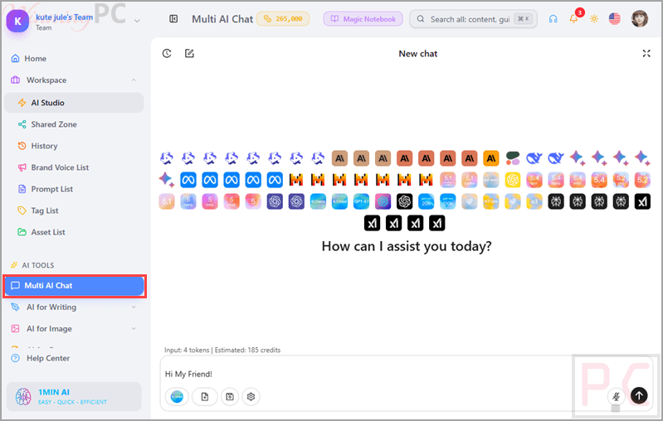The height and width of the screenshot is (421, 663).
Task: Click the 1MIN AI logo banner
Action: pyautogui.click(x=74, y=396)
